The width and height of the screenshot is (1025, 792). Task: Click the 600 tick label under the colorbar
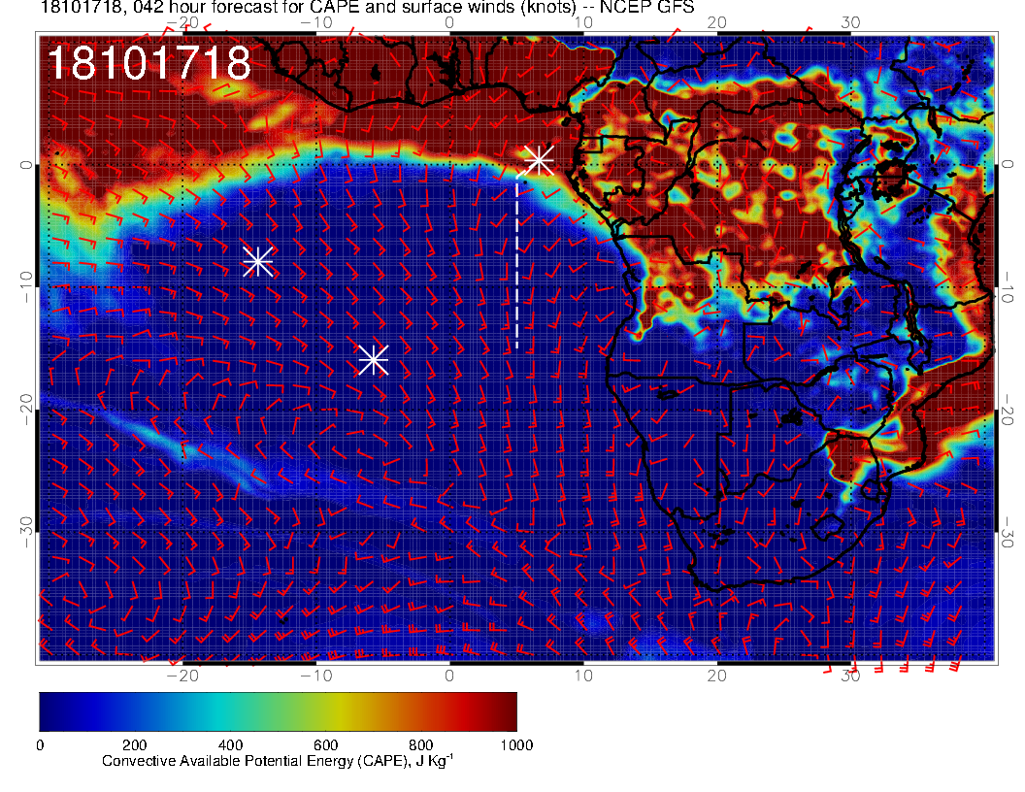[326, 745]
